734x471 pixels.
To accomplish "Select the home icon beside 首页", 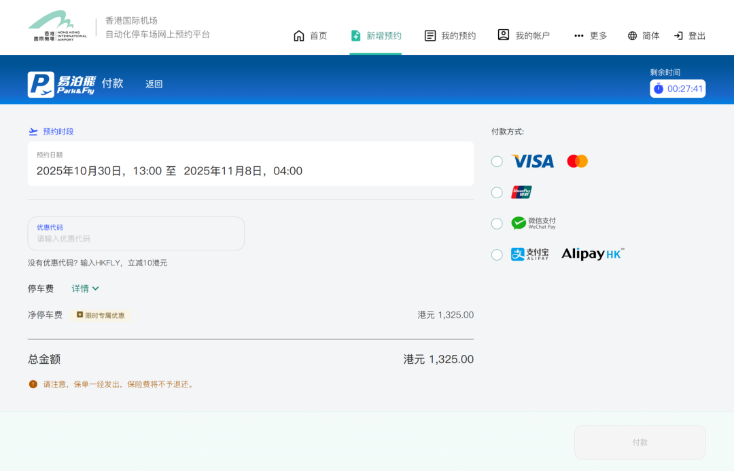I will point(298,35).
